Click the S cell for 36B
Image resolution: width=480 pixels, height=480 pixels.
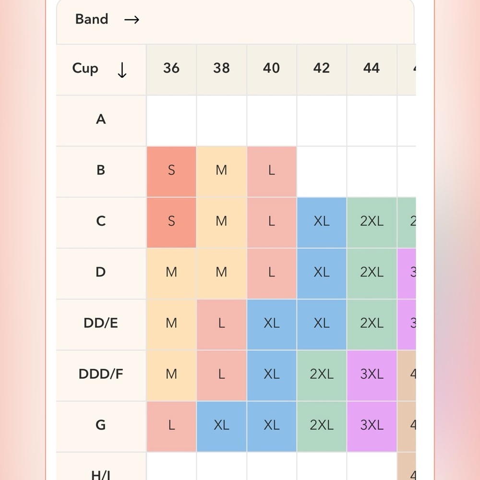coord(171,170)
